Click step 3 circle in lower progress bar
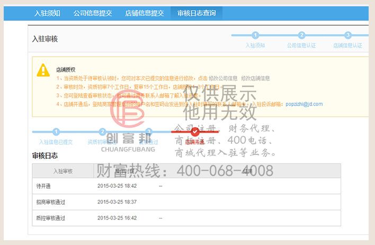The image size is (375, 245). click(149, 132)
